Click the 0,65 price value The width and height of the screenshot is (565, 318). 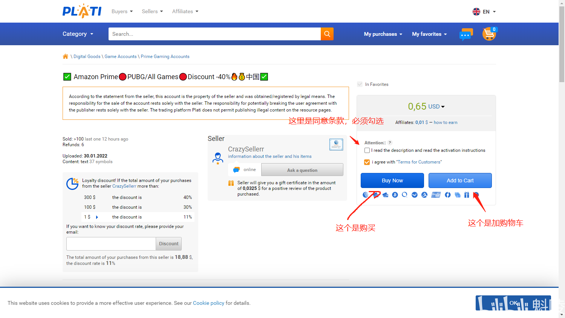(417, 106)
